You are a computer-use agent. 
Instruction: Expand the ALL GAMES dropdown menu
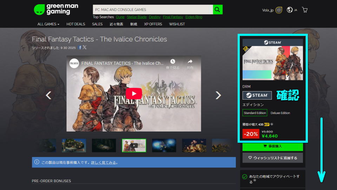coord(48,24)
